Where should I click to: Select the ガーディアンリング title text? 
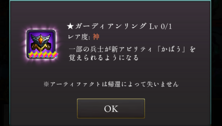pos(111,26)
